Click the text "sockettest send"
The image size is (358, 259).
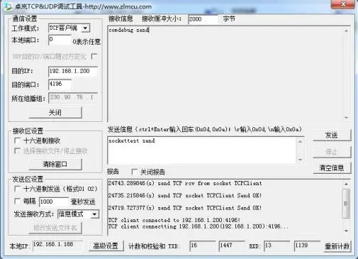132,140
